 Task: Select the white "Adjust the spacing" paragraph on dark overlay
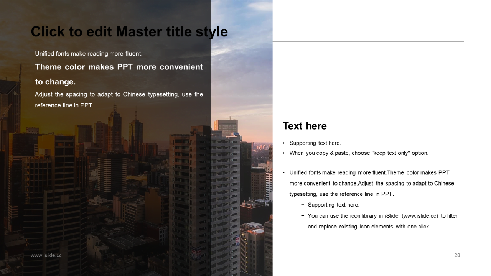click(119, 95)
